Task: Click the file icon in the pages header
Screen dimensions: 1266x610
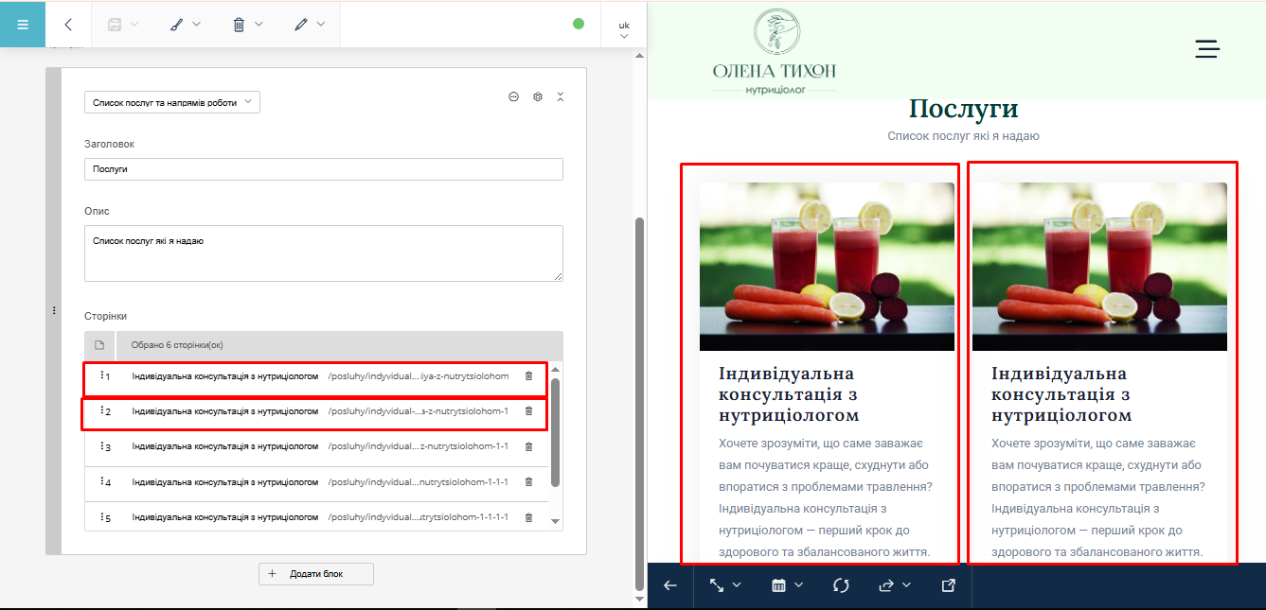Action: coord(99,345)
